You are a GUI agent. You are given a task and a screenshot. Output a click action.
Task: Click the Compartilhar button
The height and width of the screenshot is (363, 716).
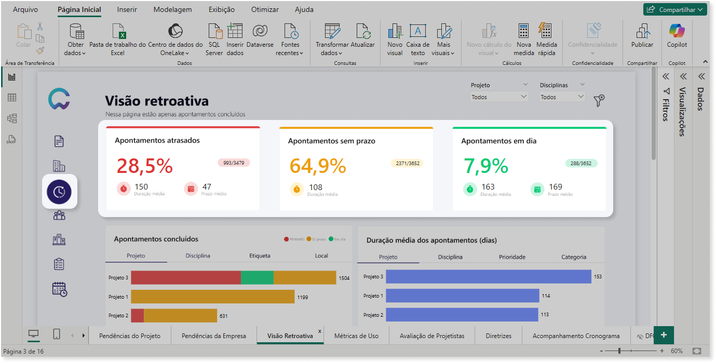(x=675, y=9)
